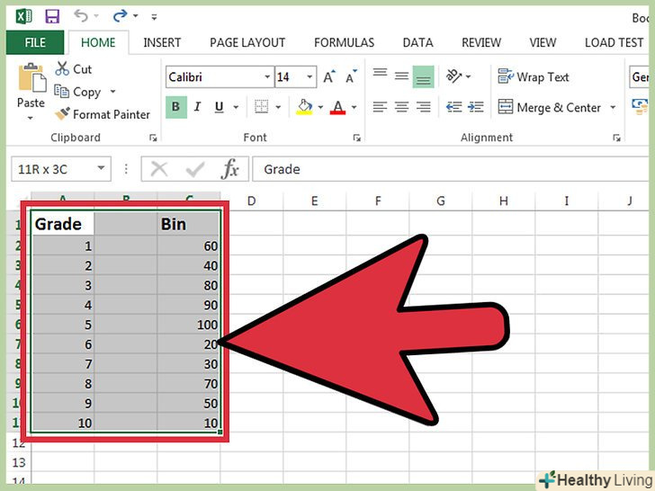655x491 pixels.
Task: Click the Orientation text rotation icon
Action: click(454, 76)
